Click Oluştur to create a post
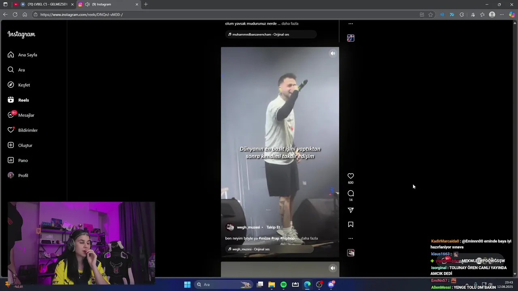 20,145
